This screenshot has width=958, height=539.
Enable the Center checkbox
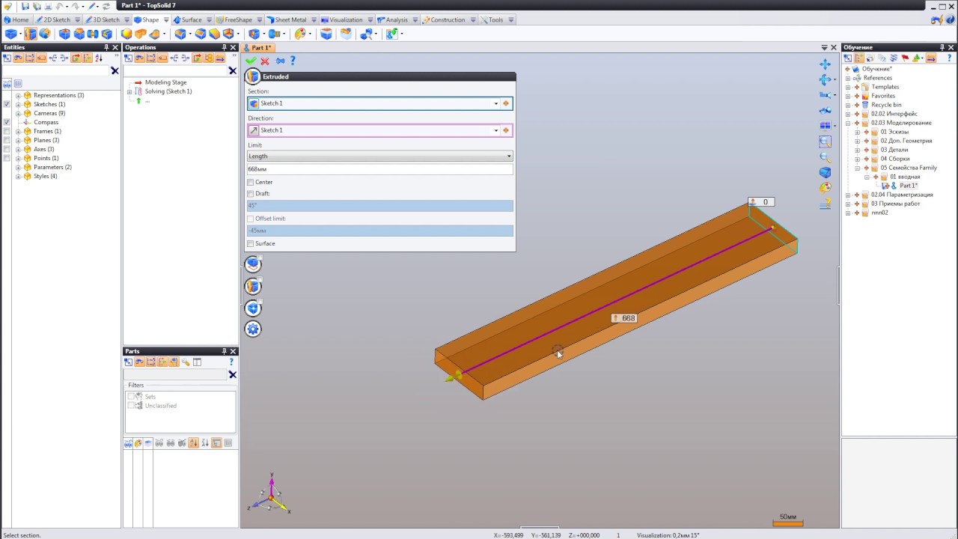pyautogui.click(x=251, y=182)
